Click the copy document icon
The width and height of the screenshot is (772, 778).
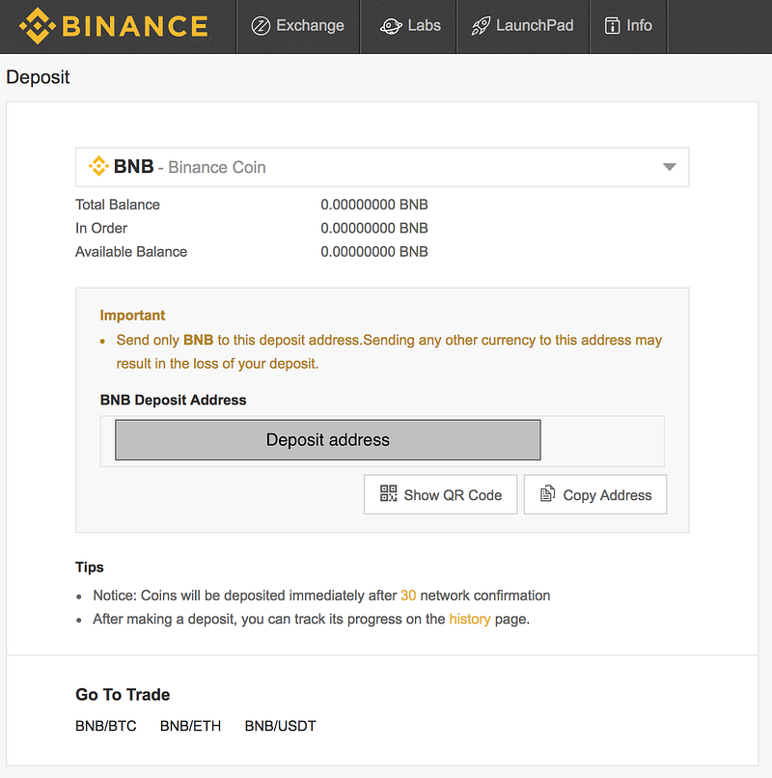(x=547, y=494)
